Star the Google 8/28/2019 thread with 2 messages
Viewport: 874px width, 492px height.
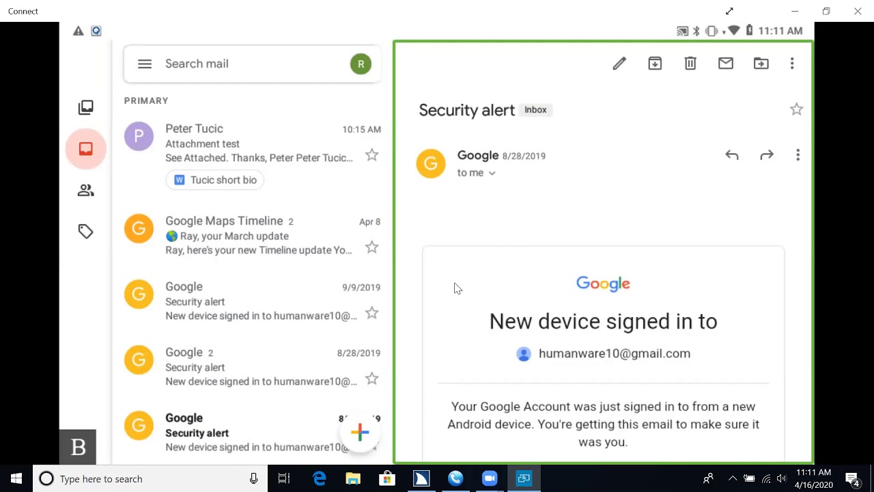(x=371, y=379)
